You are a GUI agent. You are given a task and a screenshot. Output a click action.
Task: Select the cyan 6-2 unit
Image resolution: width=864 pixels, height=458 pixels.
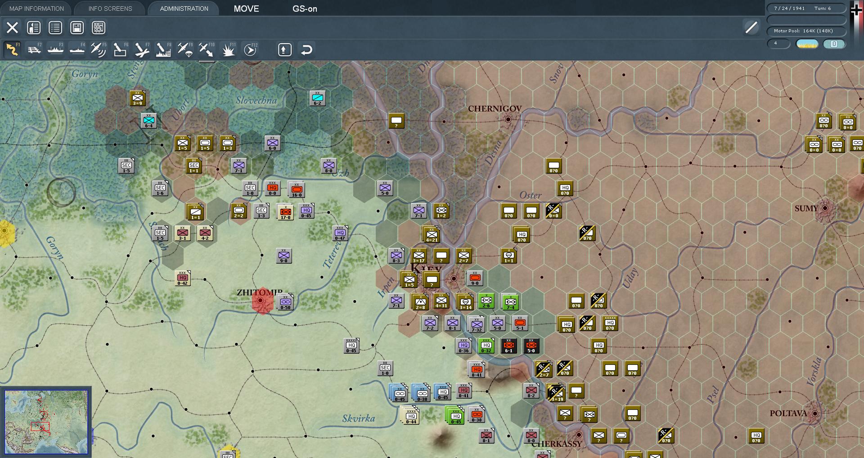tap(317, 98)
